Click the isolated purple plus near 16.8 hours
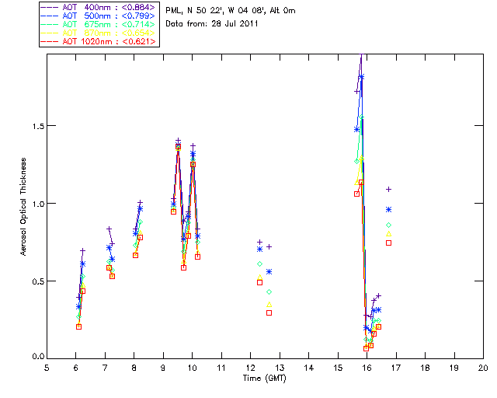This screenshot has height=398, width=497. tap(389, 190)
